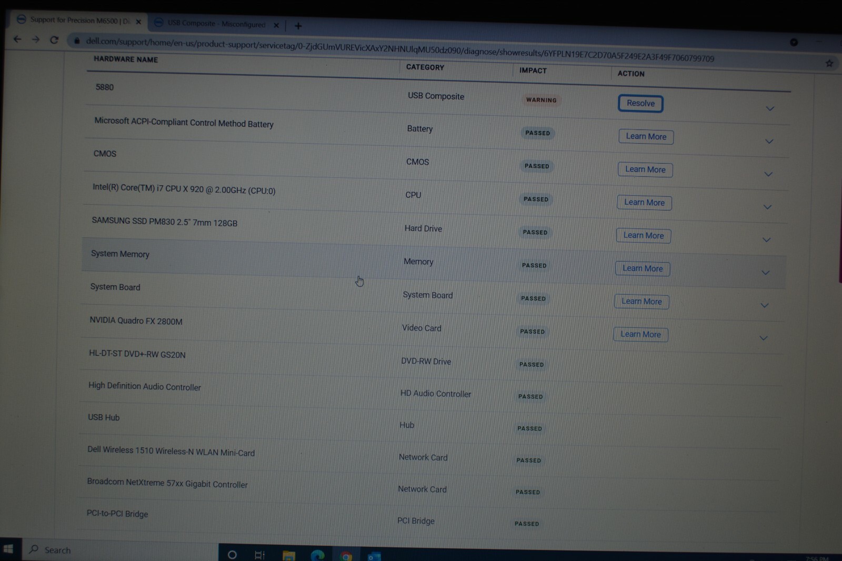The image size is (842, 561).
Task: Expand the Video Card row chevron
Action: coord(764,338)
